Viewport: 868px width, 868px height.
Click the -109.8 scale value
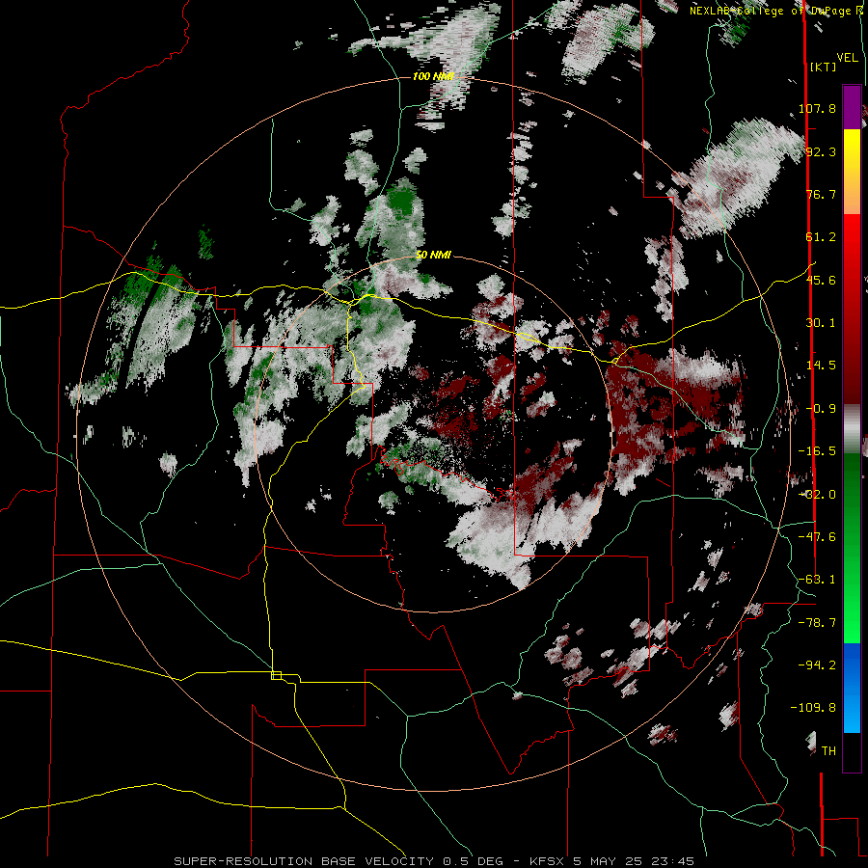[813, 708]
